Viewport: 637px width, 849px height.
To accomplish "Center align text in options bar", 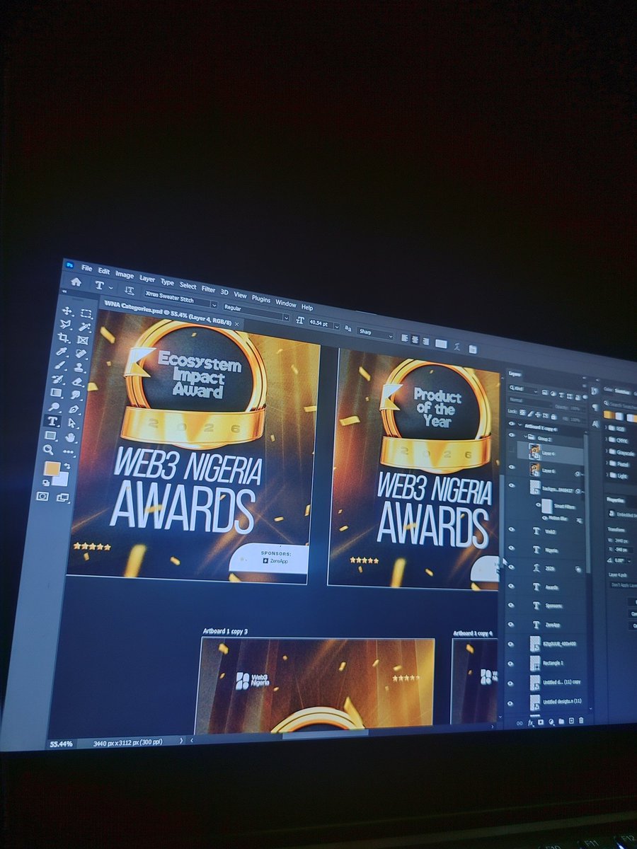I will click(x=415, y=340).
